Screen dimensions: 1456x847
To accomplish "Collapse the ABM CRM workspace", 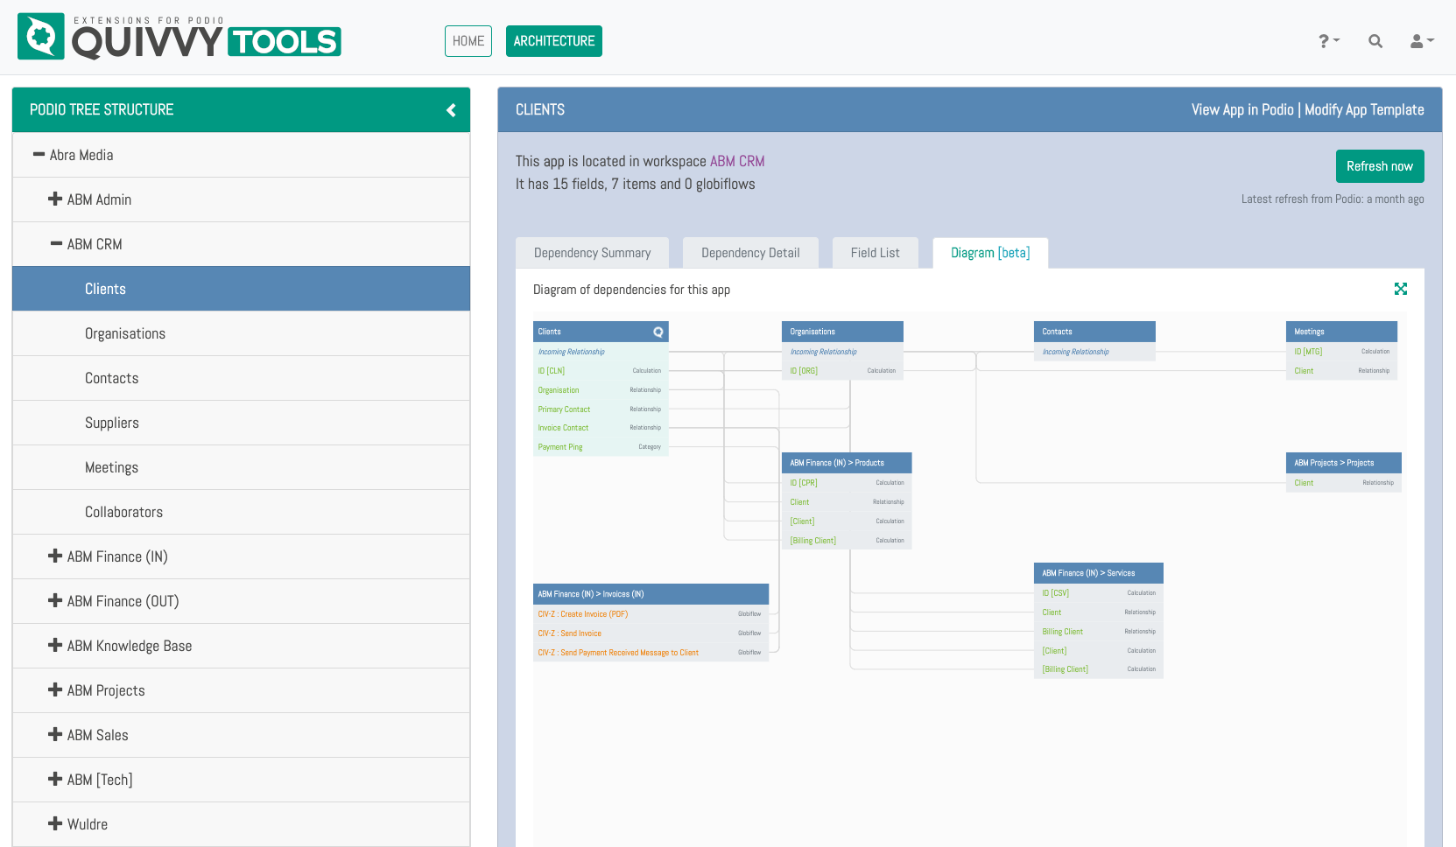I will click(x=56, y=244).
